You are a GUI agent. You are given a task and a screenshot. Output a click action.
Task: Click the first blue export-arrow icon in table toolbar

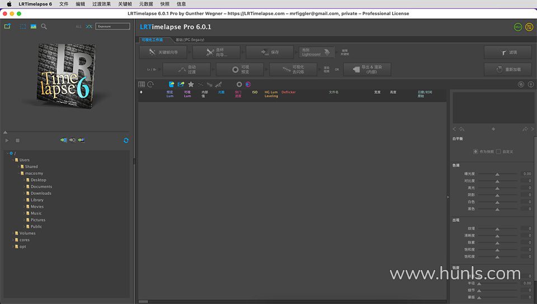click(172, 84)
